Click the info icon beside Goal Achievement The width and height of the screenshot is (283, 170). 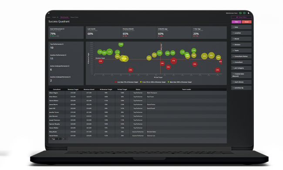tap(64, 29)
